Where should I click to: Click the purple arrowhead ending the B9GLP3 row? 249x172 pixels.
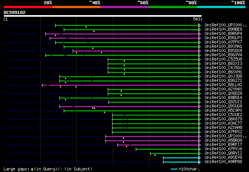200,38
